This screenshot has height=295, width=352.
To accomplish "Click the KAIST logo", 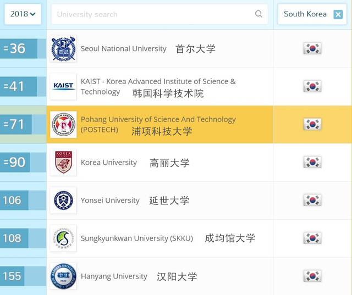I will [63, 87].
